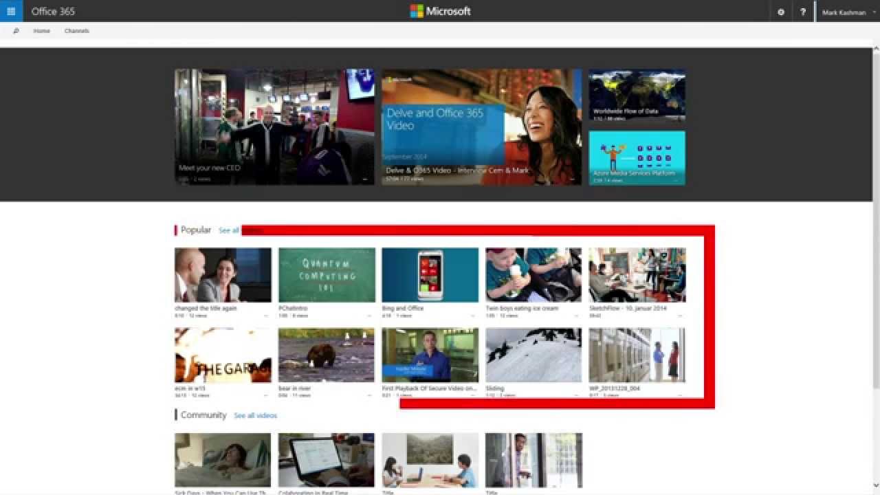880x495 pixels.
Task: Open the 'bear in river' thumbnail
Action: pos(327,355)
